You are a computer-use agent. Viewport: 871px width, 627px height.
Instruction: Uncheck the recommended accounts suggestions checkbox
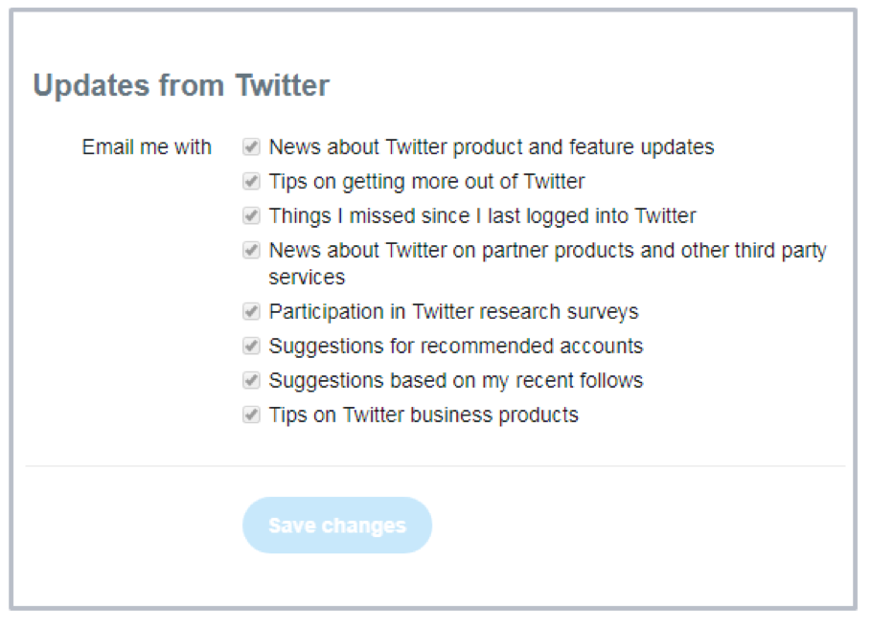click(251, 346)
